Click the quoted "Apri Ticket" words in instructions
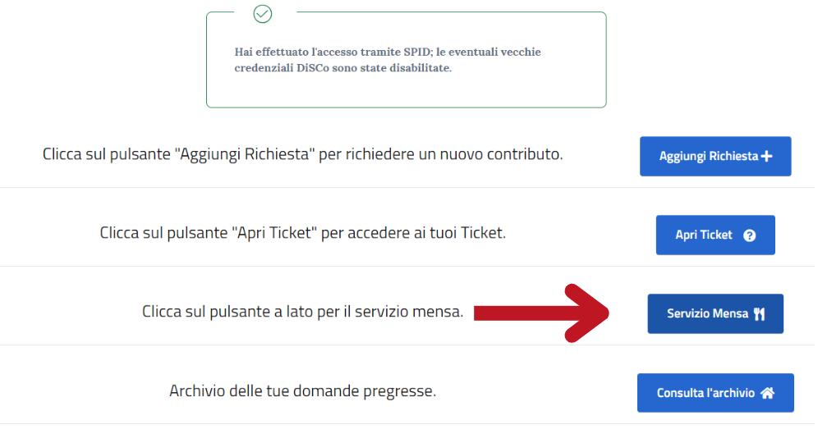 pos(273,233)
